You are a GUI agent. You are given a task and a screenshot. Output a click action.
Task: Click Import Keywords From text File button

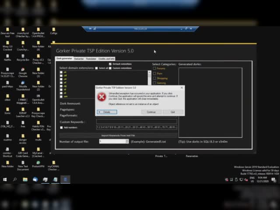coord(118,135)
